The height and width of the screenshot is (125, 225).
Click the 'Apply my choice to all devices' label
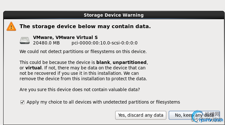click(x=103, y=102)
